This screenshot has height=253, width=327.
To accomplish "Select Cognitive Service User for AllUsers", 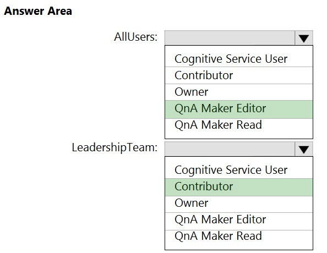I will tap(239, 58).
